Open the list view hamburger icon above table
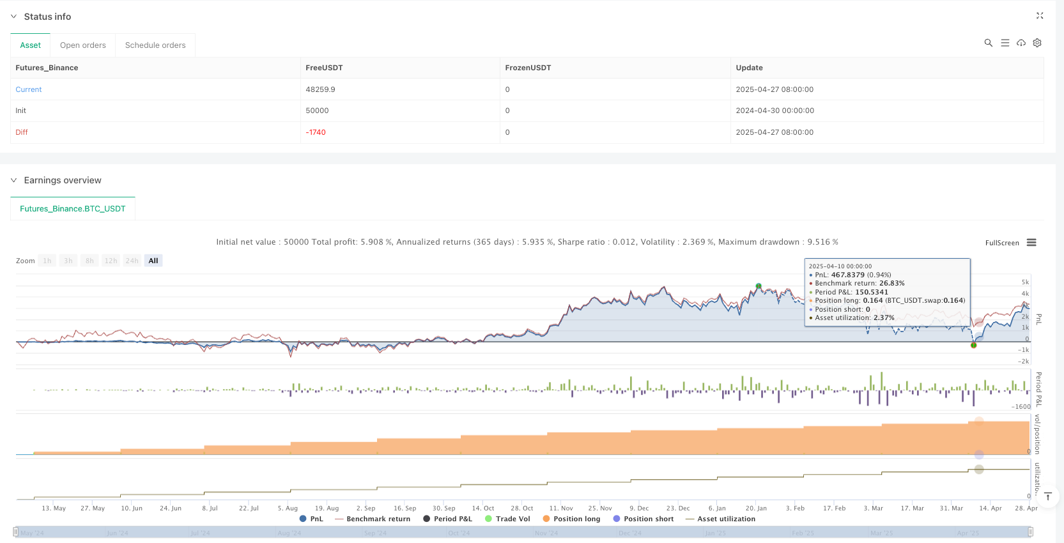The width and height of the screenshot is (1064, 543). (1005, 43)
